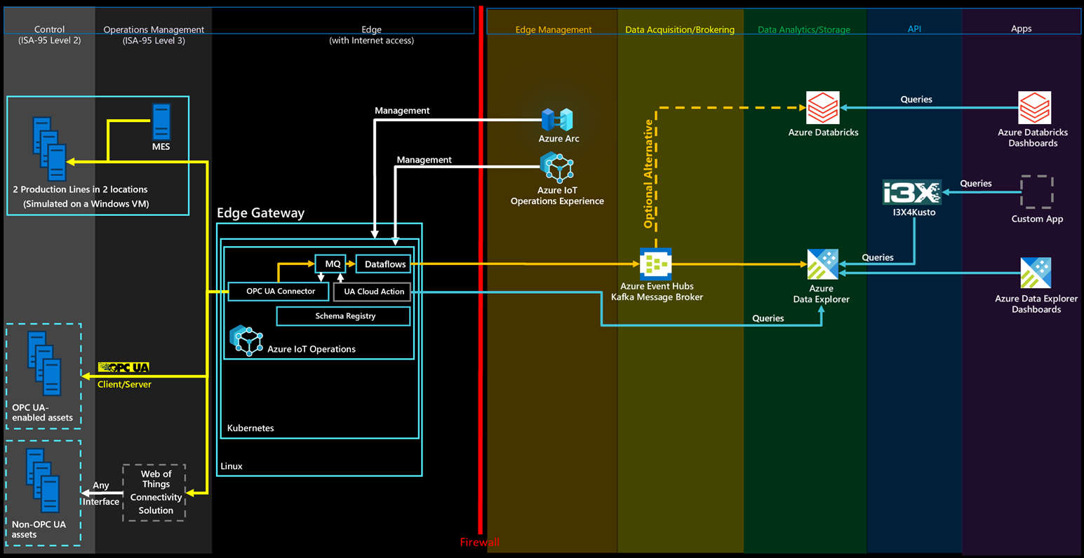The image size is (1084, 558).
Task: Click the Web of Things Connectivity Solution box
Action: [155, 492]
